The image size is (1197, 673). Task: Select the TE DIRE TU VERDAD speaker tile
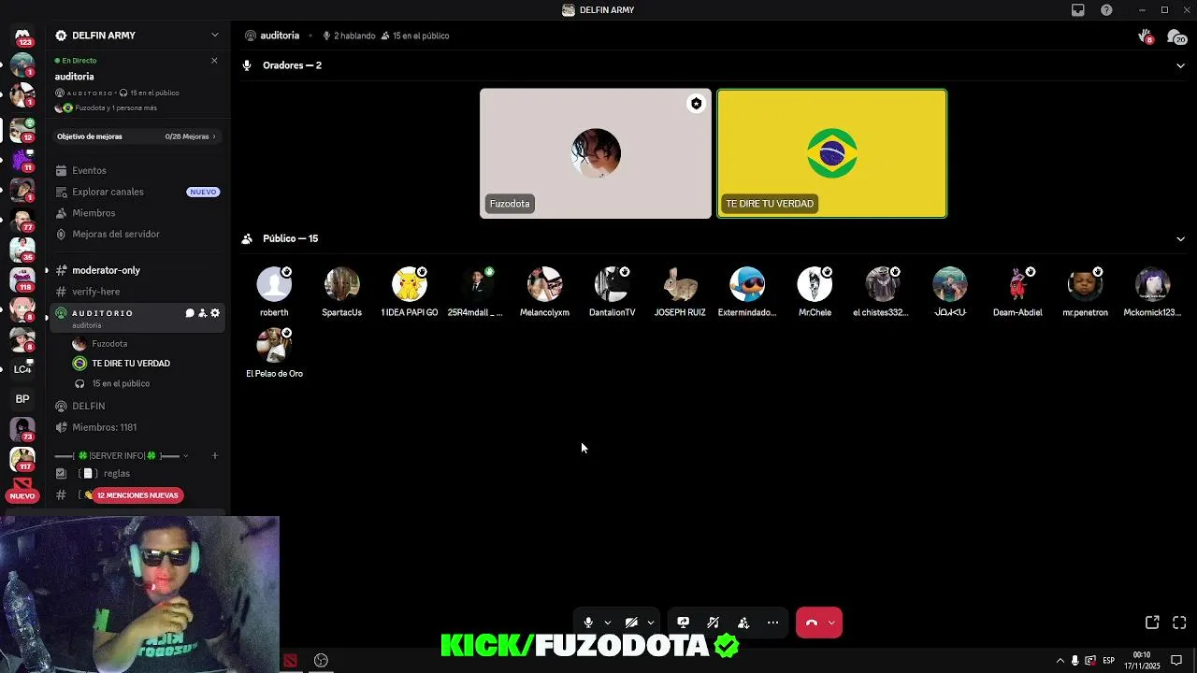click(x=832, y=154)
